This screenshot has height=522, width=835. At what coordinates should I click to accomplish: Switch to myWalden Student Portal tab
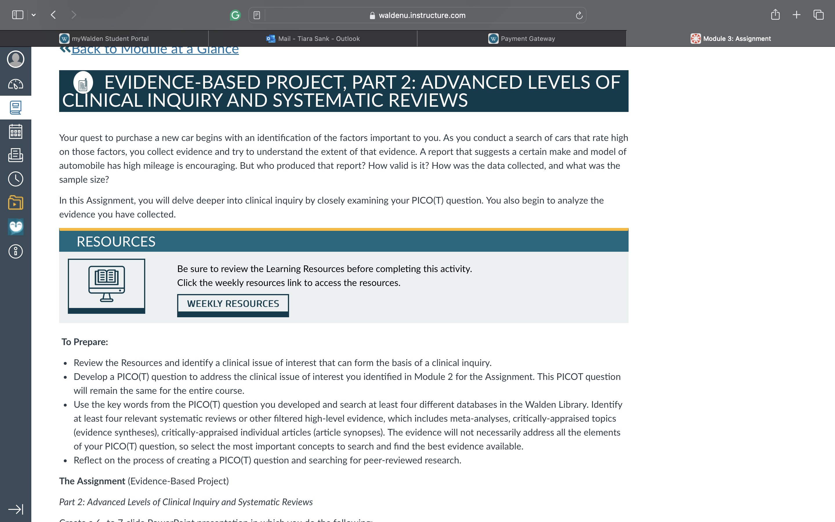click(104, 39)
